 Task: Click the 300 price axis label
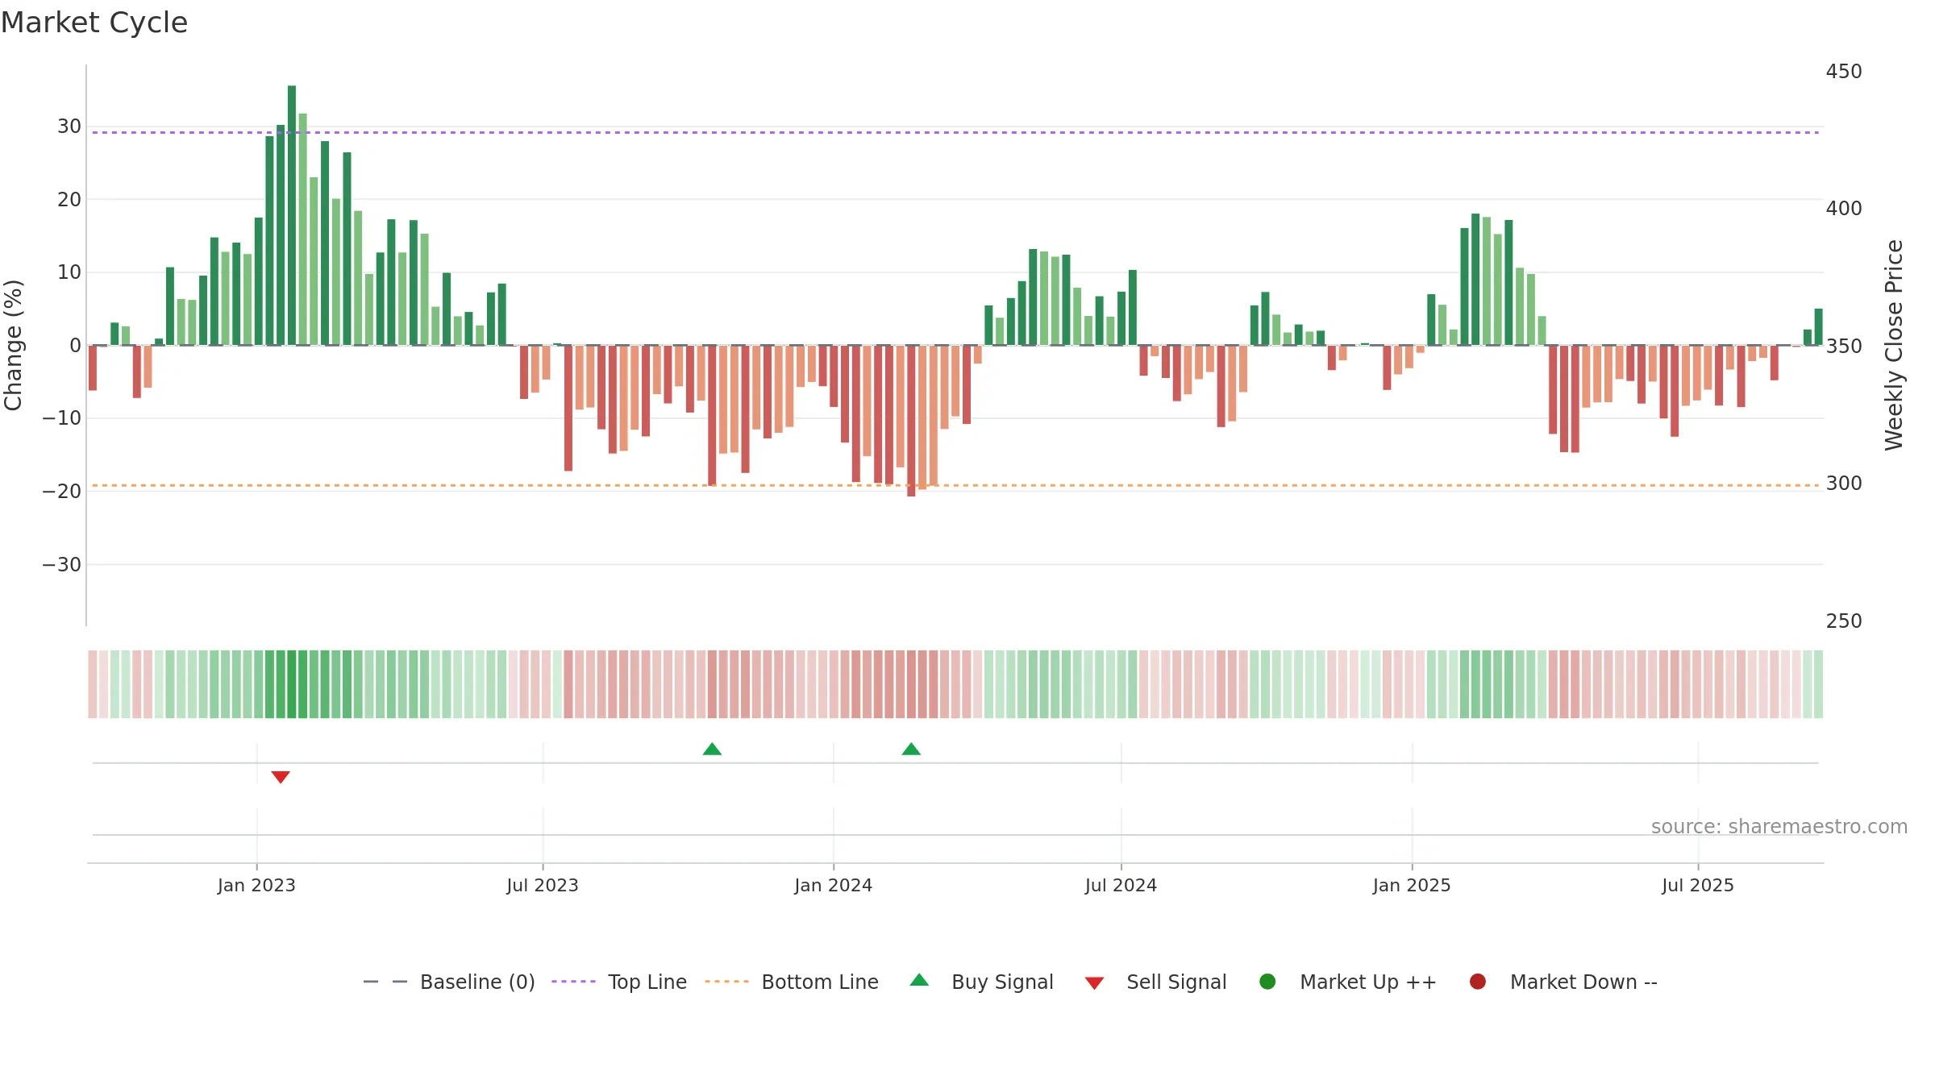pyautogui.click(x=1844, y=484)
